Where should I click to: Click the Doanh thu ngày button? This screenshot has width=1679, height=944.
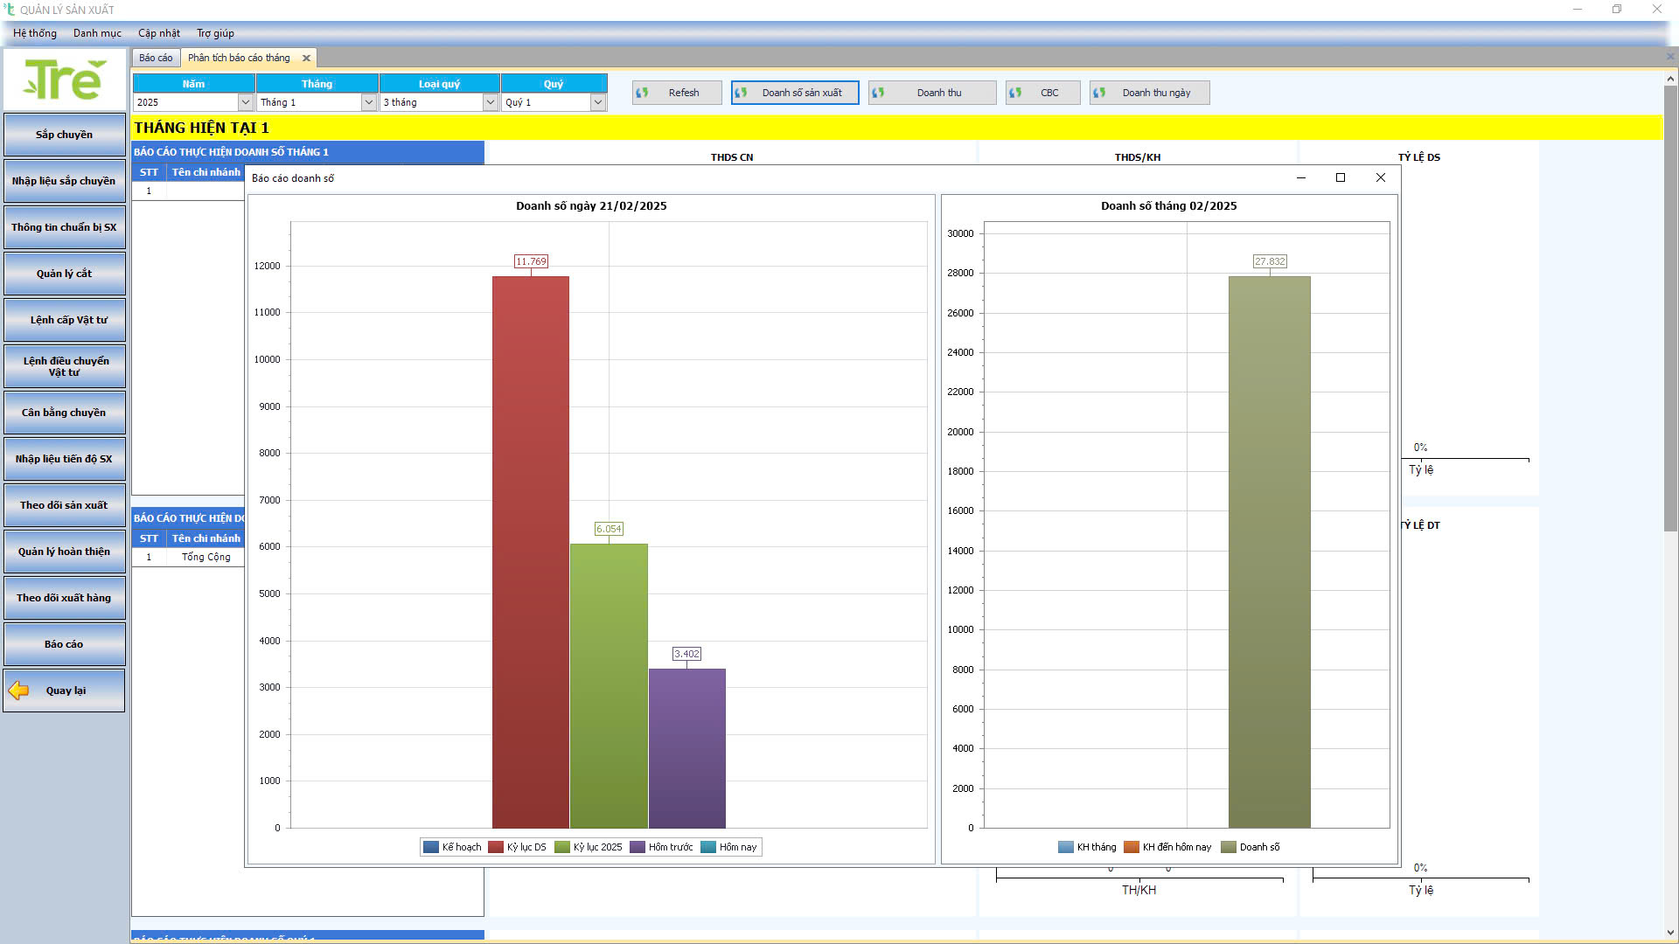pyautogui.click(x=1149, y=93)
